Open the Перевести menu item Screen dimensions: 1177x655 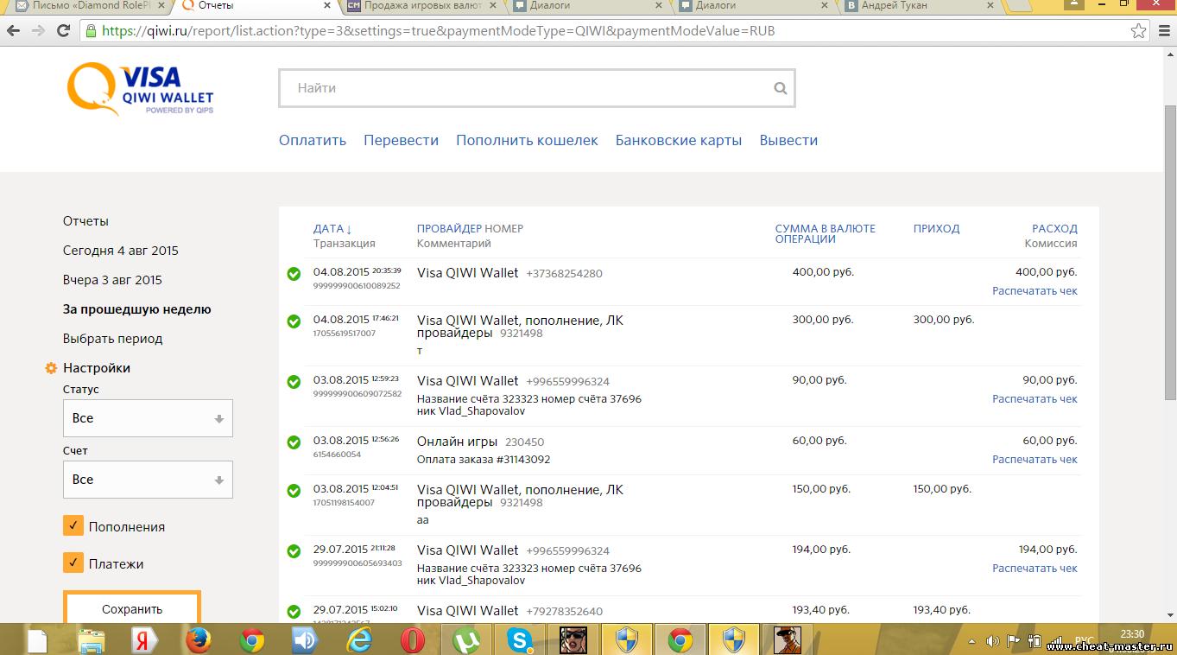click(x=401, y=140)
